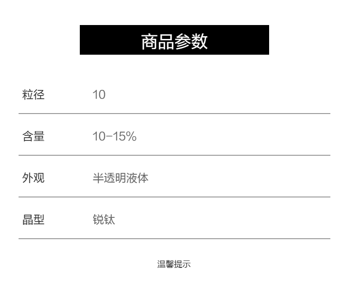
Task: Click the divider line under the 含量 row
Action: pyautogui.click(x=174, y=155)
